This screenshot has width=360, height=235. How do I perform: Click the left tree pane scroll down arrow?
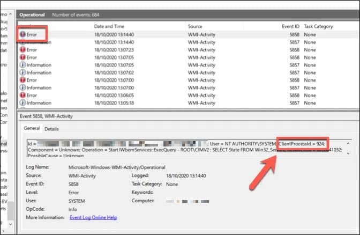(11, 224)
